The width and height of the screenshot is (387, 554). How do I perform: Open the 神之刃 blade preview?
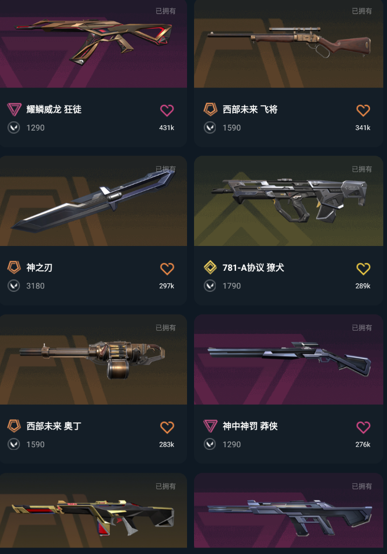click(93, 201)
